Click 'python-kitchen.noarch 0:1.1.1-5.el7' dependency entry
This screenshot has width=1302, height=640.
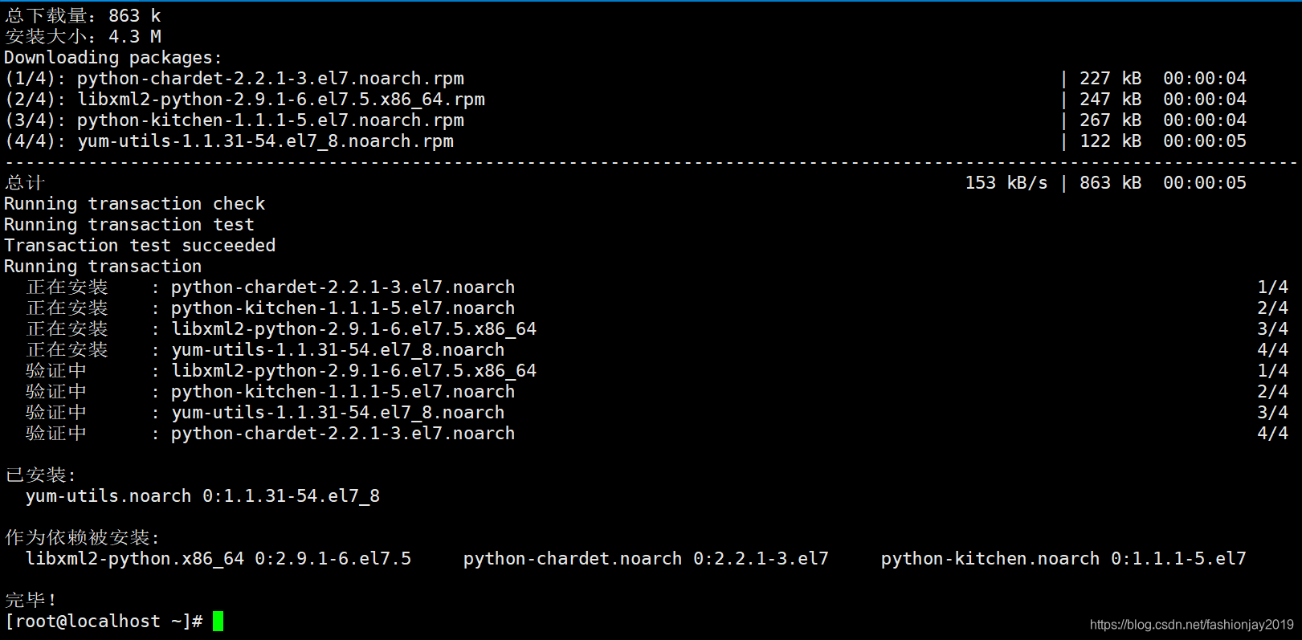[1063, 559]
